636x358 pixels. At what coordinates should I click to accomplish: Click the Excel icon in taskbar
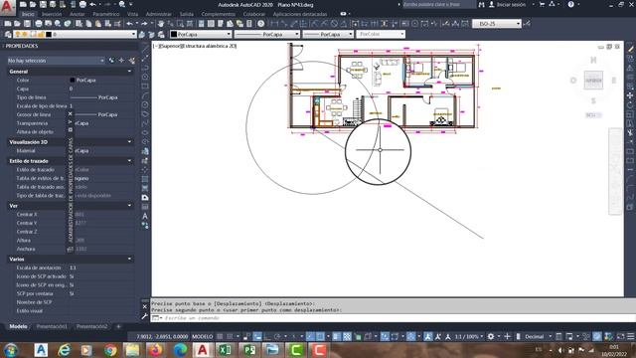click(x=226, y=350)
